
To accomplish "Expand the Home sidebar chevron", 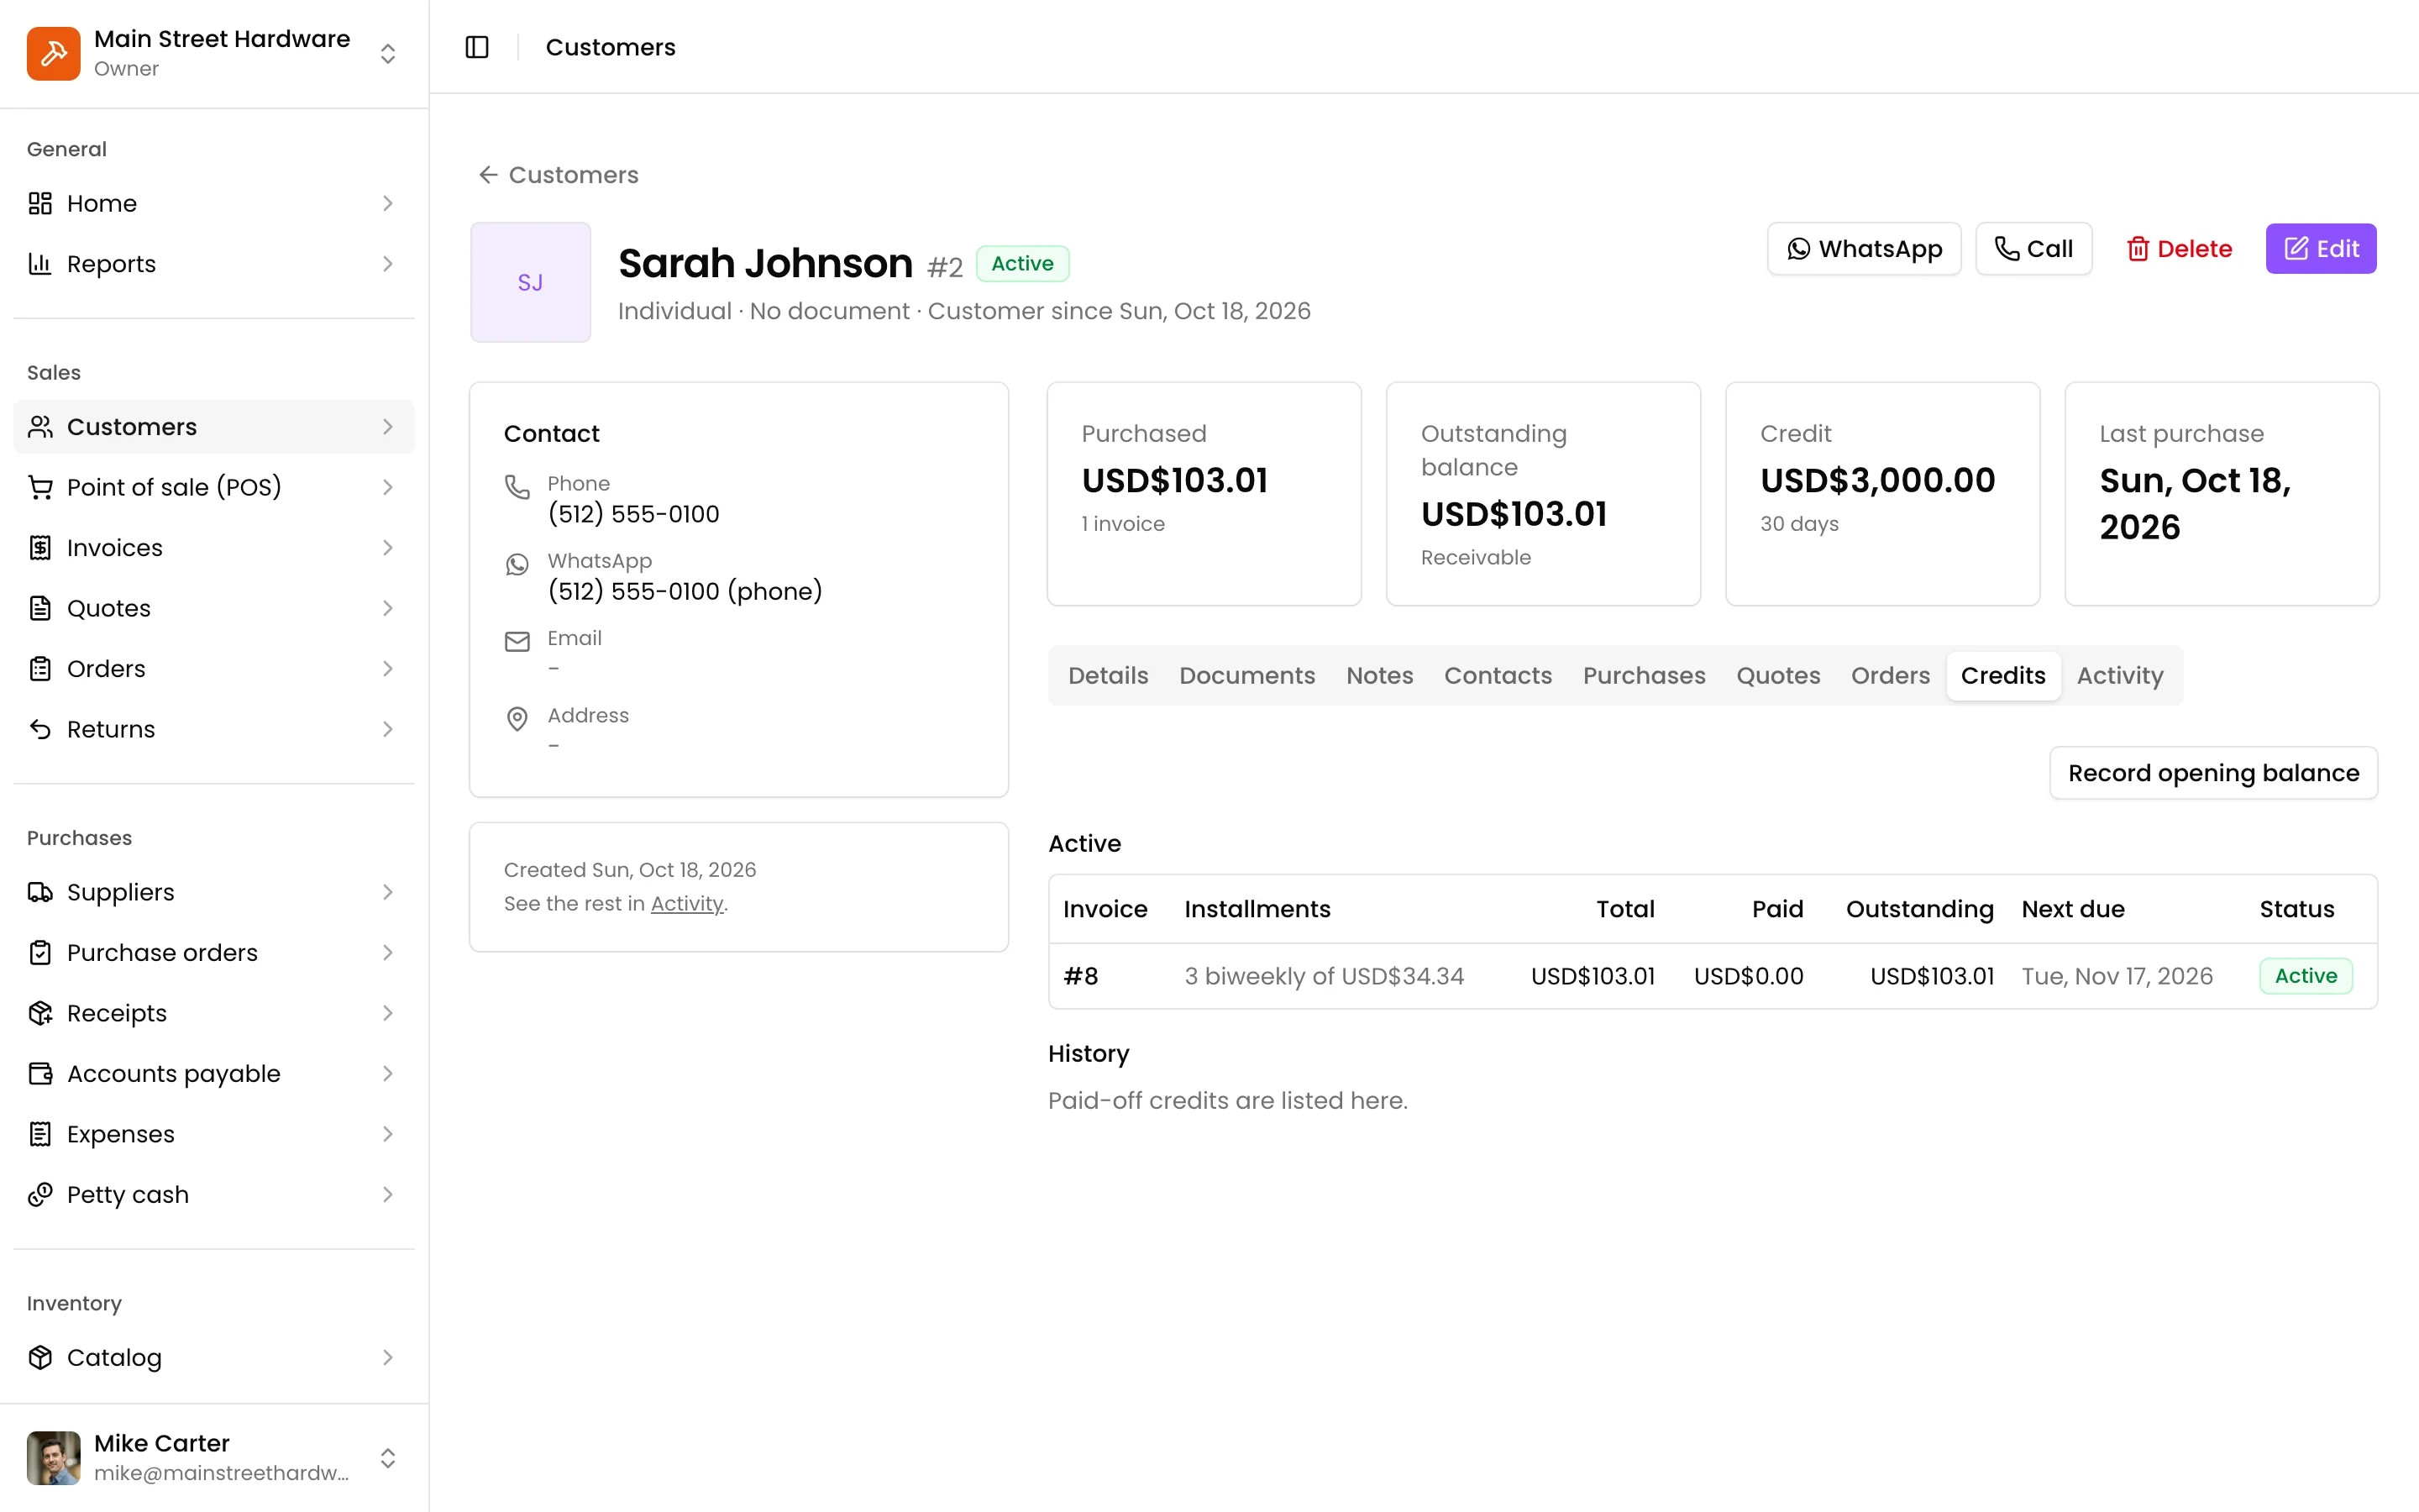I will pos(388,203).
